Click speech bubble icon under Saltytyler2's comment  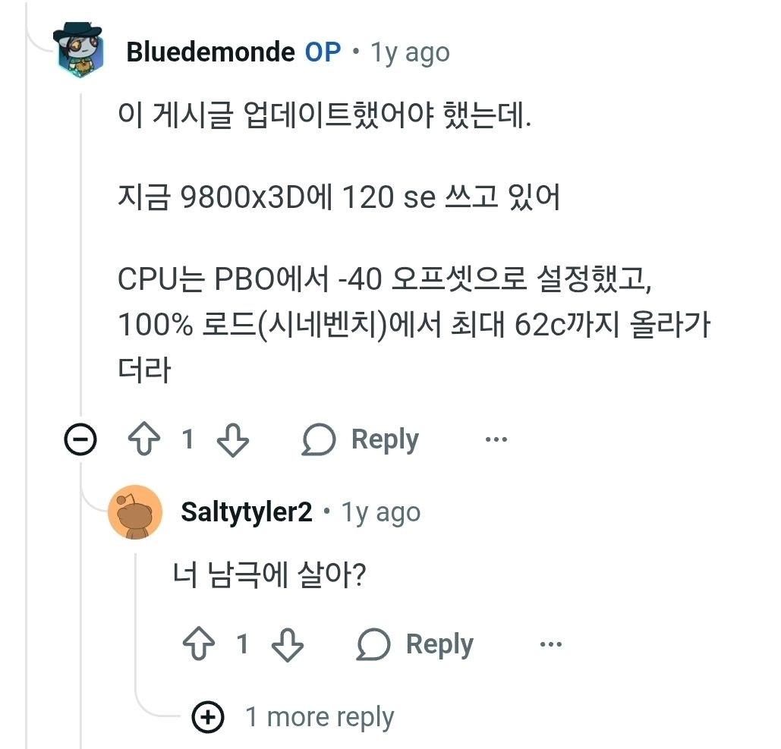373,644
